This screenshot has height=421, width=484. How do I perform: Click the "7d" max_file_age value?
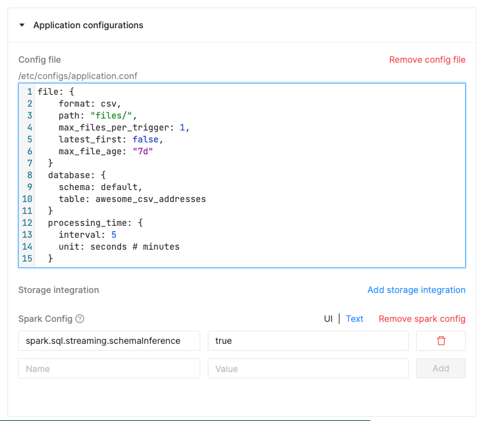pyautogui.click(x=143, y=151)
